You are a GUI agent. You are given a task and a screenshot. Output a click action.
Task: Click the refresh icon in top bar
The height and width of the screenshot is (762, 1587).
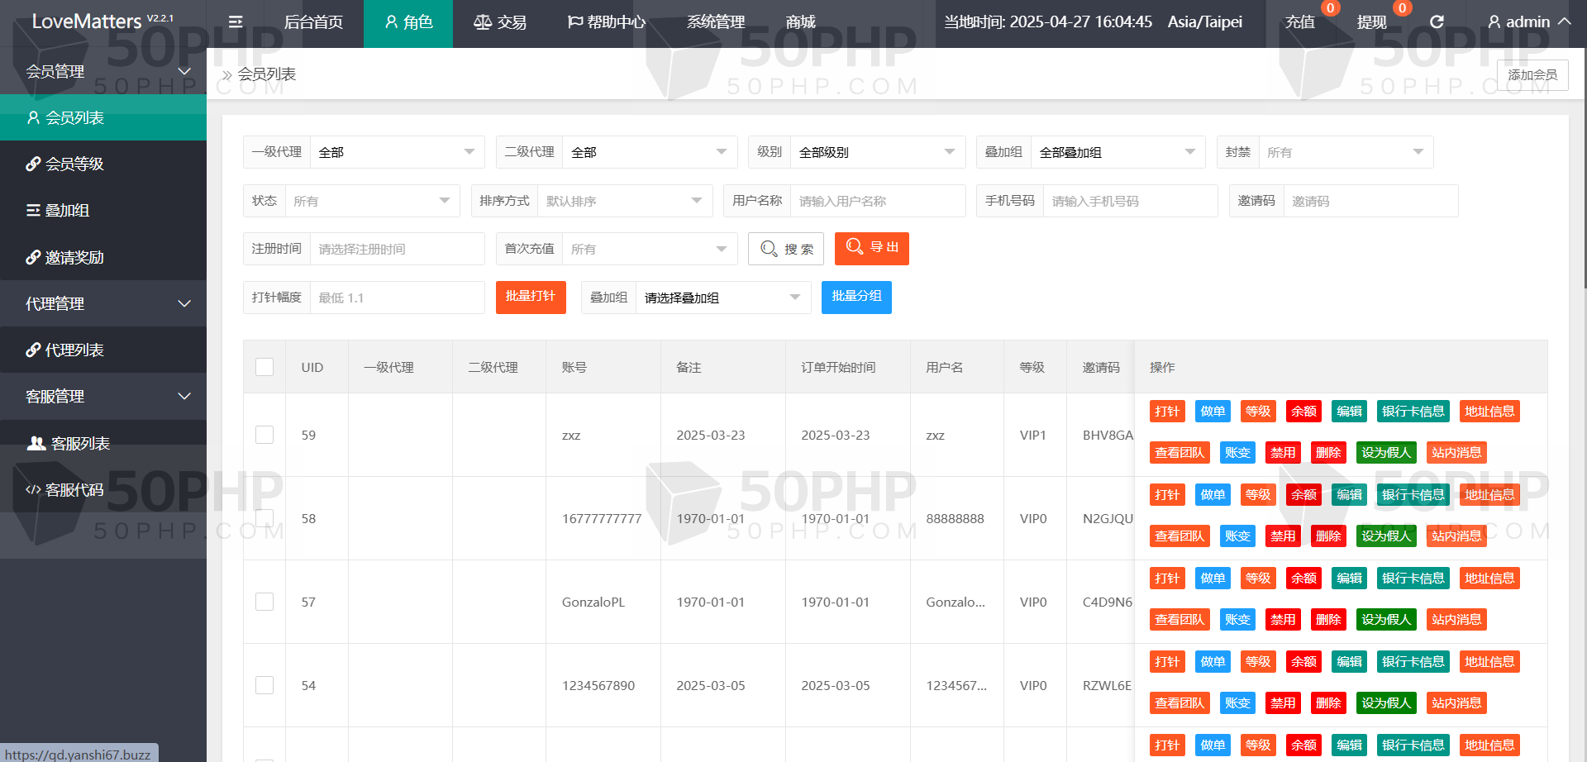click(x=1437, y=22)
